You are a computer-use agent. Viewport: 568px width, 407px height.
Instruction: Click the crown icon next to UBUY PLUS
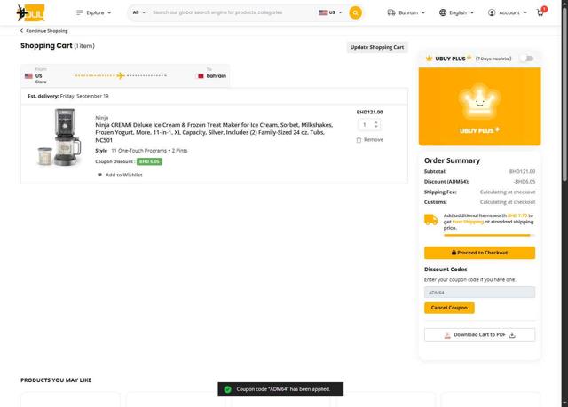(x=430, y=59)
